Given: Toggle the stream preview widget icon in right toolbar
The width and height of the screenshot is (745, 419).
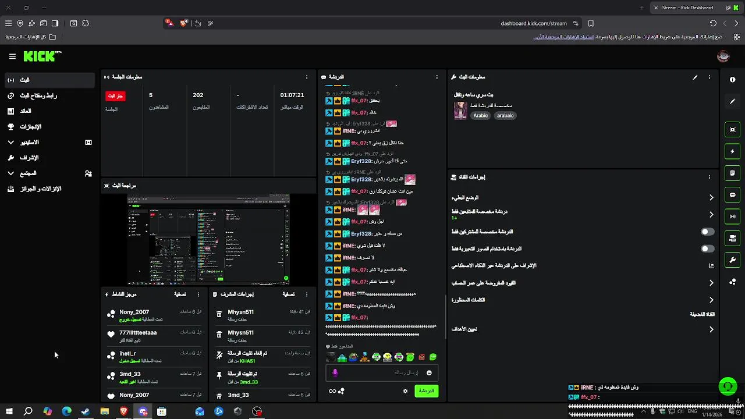Looking at the screenshot, I should (732, 130).
